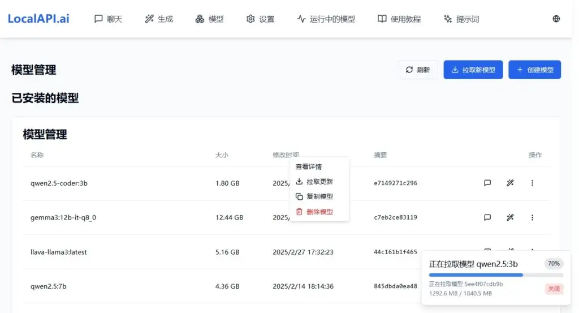Click the digest c7eb2ce83119
Screen dimensions: 579x313
[395, 217]
